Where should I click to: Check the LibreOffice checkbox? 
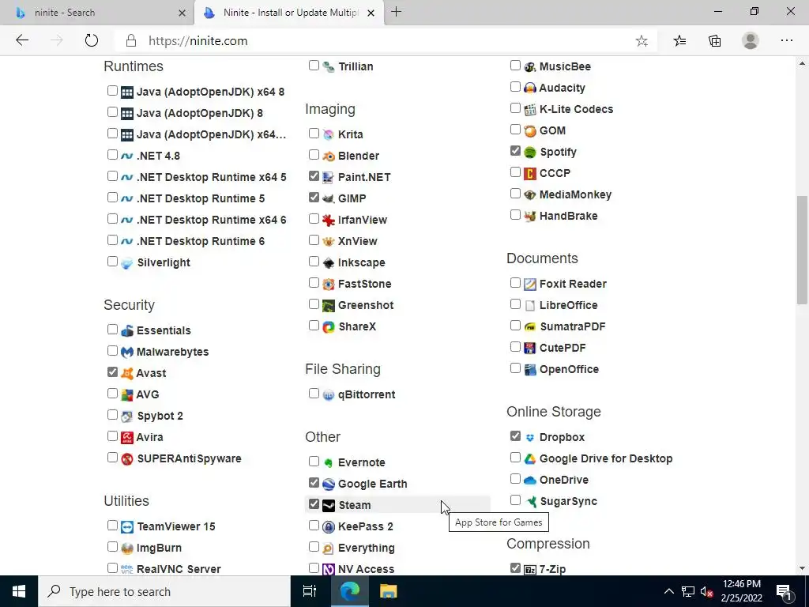click(515, 304)
